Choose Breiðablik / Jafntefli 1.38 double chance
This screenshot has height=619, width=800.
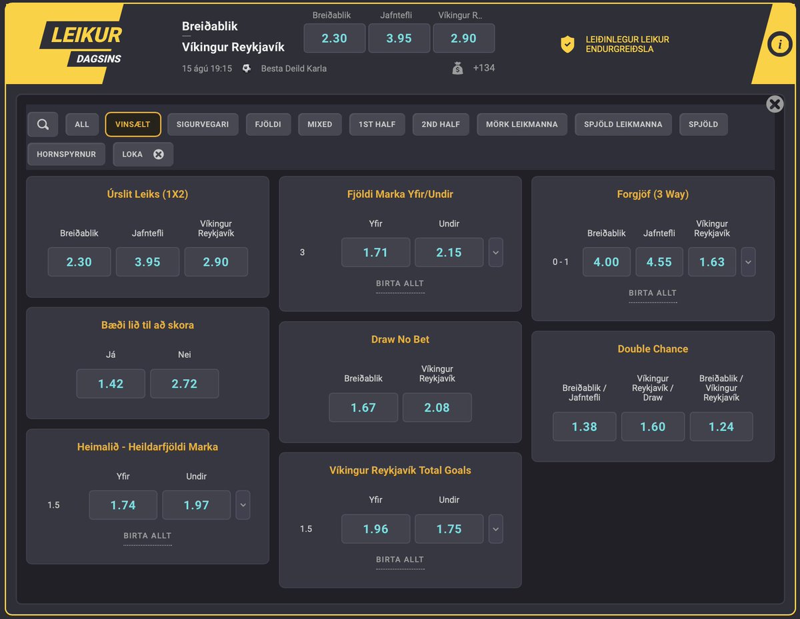585,426
